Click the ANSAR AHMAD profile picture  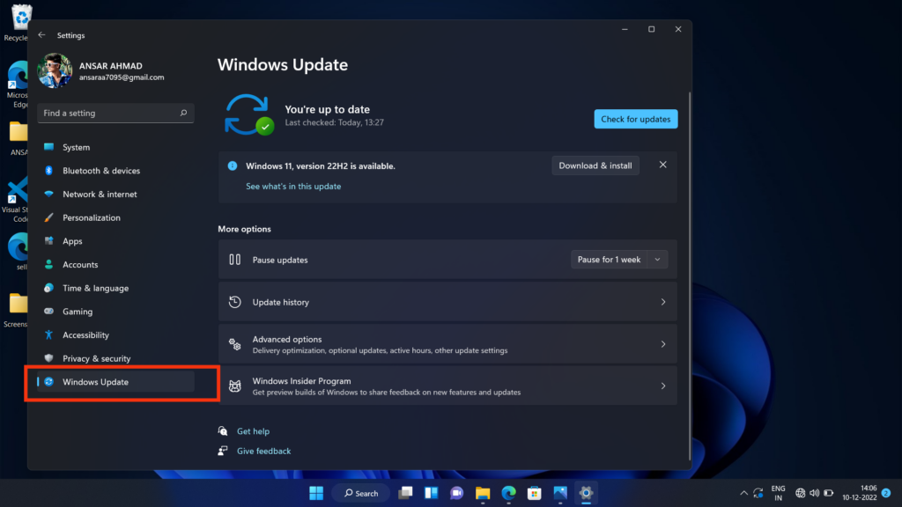coord(55,70)
